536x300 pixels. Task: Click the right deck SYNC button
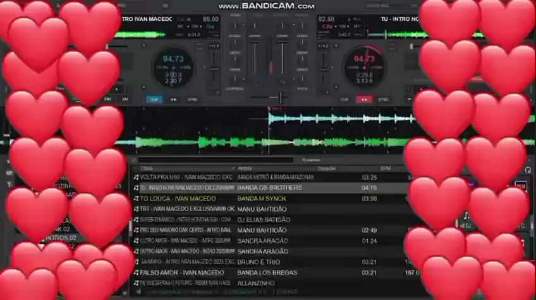point(383,99)
